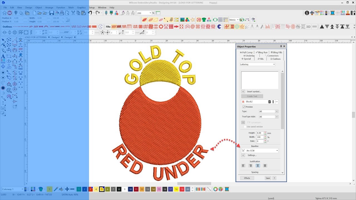Click the plus add color icon
Screen dimensions: 356x200
click(67, 189)
